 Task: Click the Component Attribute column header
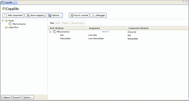(146, 28)
